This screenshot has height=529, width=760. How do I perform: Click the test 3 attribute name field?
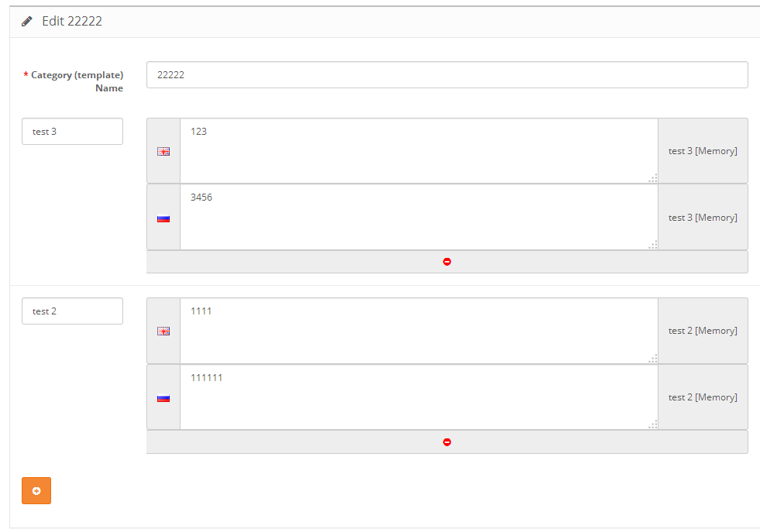tap(72, 132)
